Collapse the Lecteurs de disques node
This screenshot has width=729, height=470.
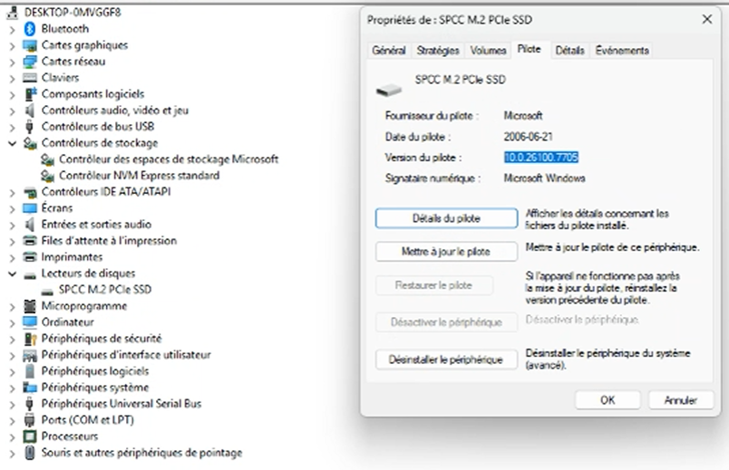(x=12, y=273)
